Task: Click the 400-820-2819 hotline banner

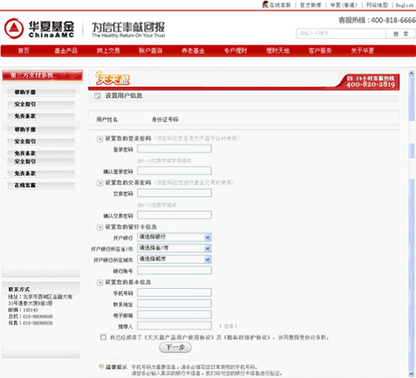Action: click(x=370, y=82)
